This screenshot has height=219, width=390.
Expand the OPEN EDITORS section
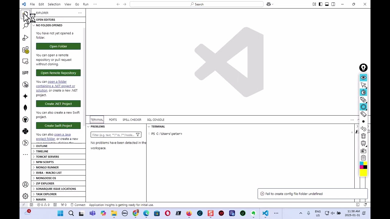[x=58, y=20]
